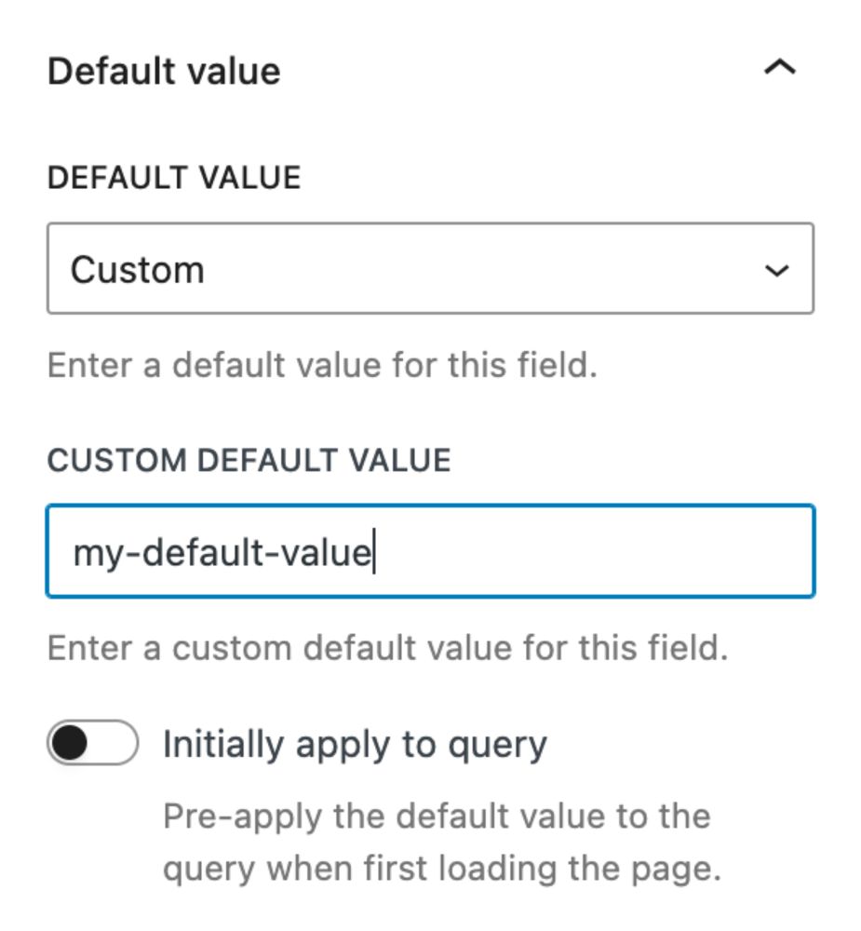
Task: Open the Custom default value dropdown
Action: pos(430,269)
